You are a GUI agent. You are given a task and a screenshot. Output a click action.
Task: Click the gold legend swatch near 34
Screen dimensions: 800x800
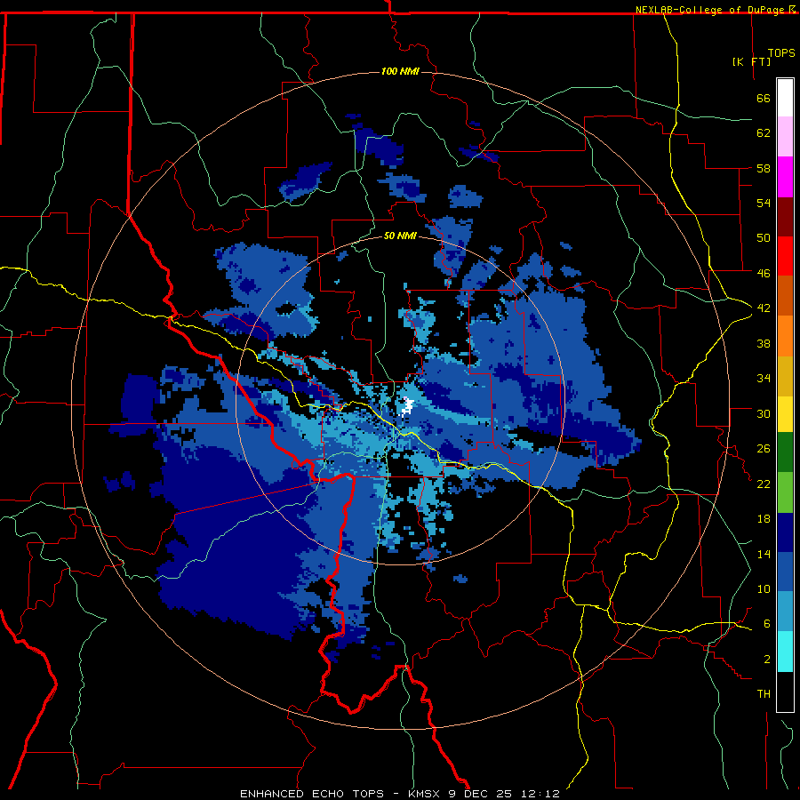[785, 375]
